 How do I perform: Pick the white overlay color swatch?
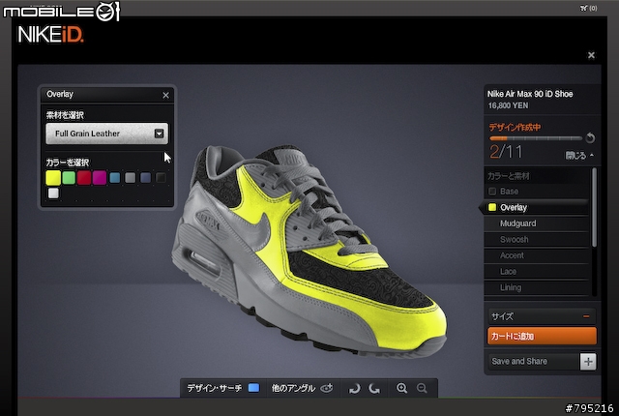pos(53,193)
